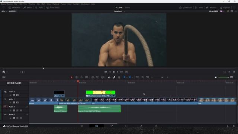Add a blue marker on timeline
The height and width of the screenshot is (134, 238).
pyautogui.click(x=130, y=77)
